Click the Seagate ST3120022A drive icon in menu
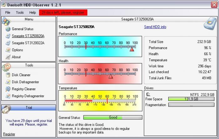 coord(8,43)
